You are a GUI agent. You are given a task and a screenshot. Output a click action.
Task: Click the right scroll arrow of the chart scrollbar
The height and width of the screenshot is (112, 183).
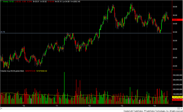pos(181,108)
